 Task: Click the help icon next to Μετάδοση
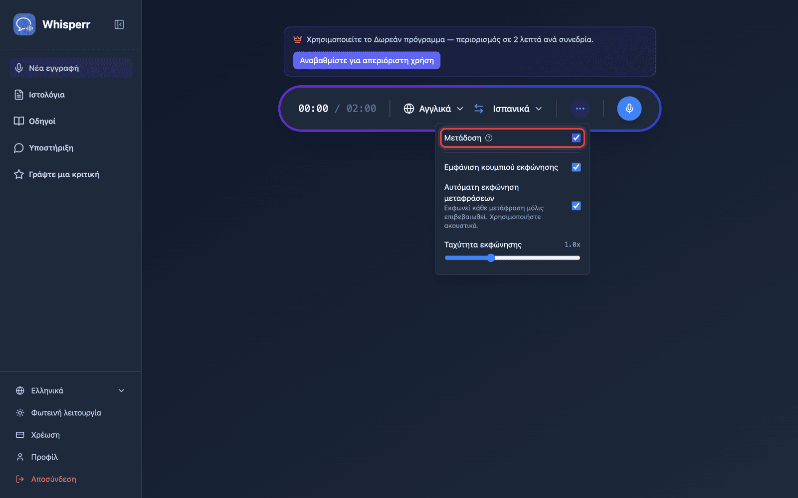[x=489, y=138]
